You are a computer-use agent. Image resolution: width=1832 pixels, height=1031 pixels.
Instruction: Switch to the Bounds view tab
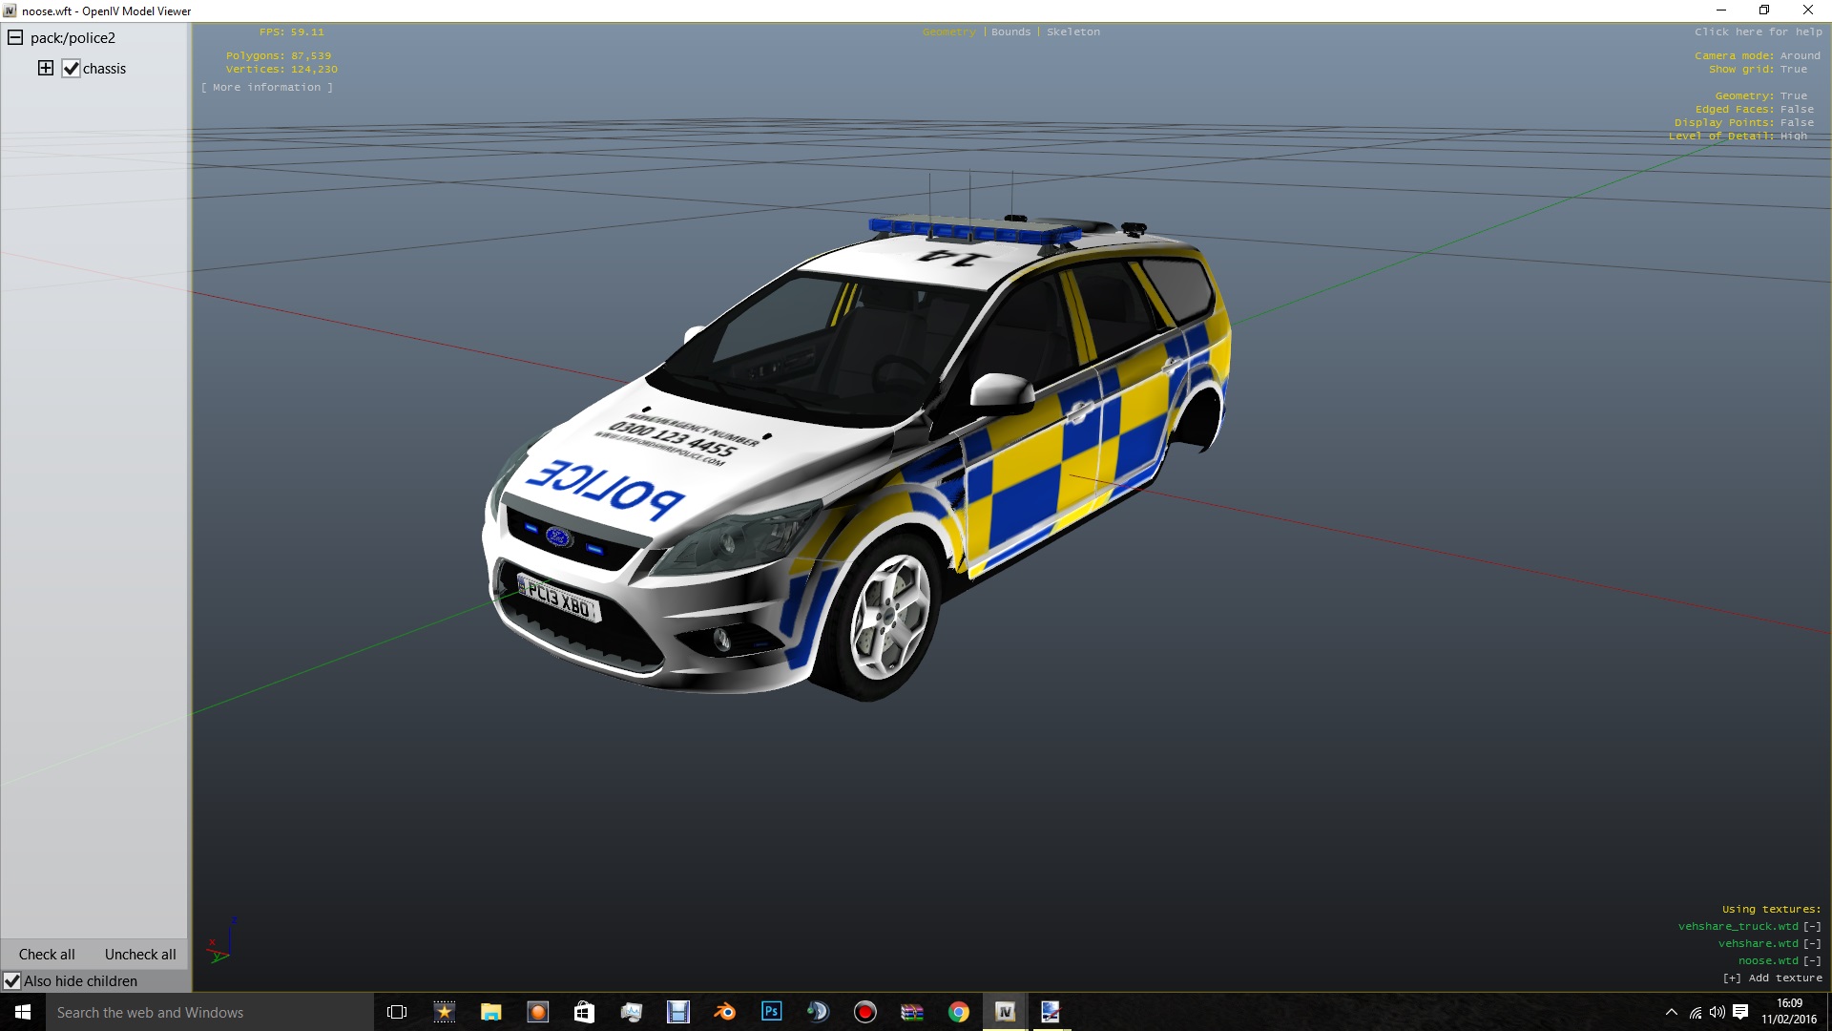coord(1010,32)
